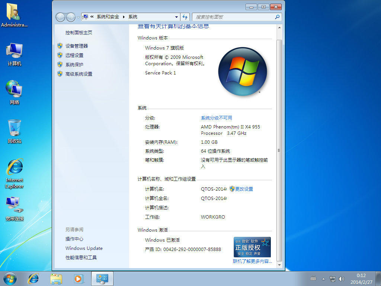Click the shield icon beside 设备管理器
The height and width of the screenshot is (286, 381).
click(x=60, y=46)
